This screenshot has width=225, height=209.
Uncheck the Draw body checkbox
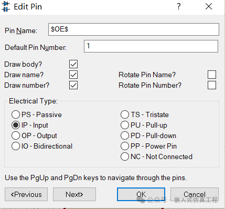pos(73,64)
